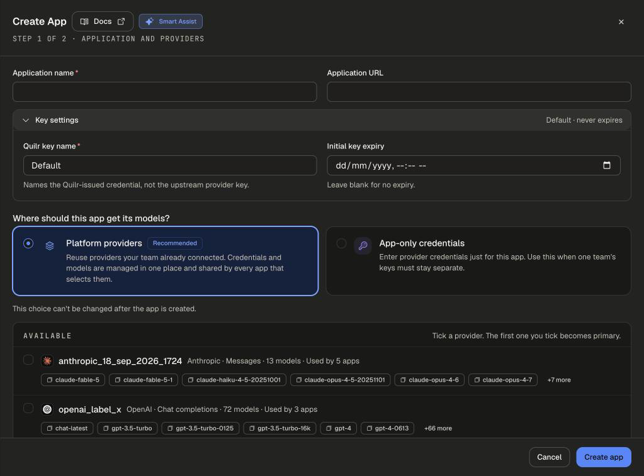The height and width of the screenshot is (476, 644).
Task: Click the Anthropic provider logo icon
Action: tap(47, 361)
